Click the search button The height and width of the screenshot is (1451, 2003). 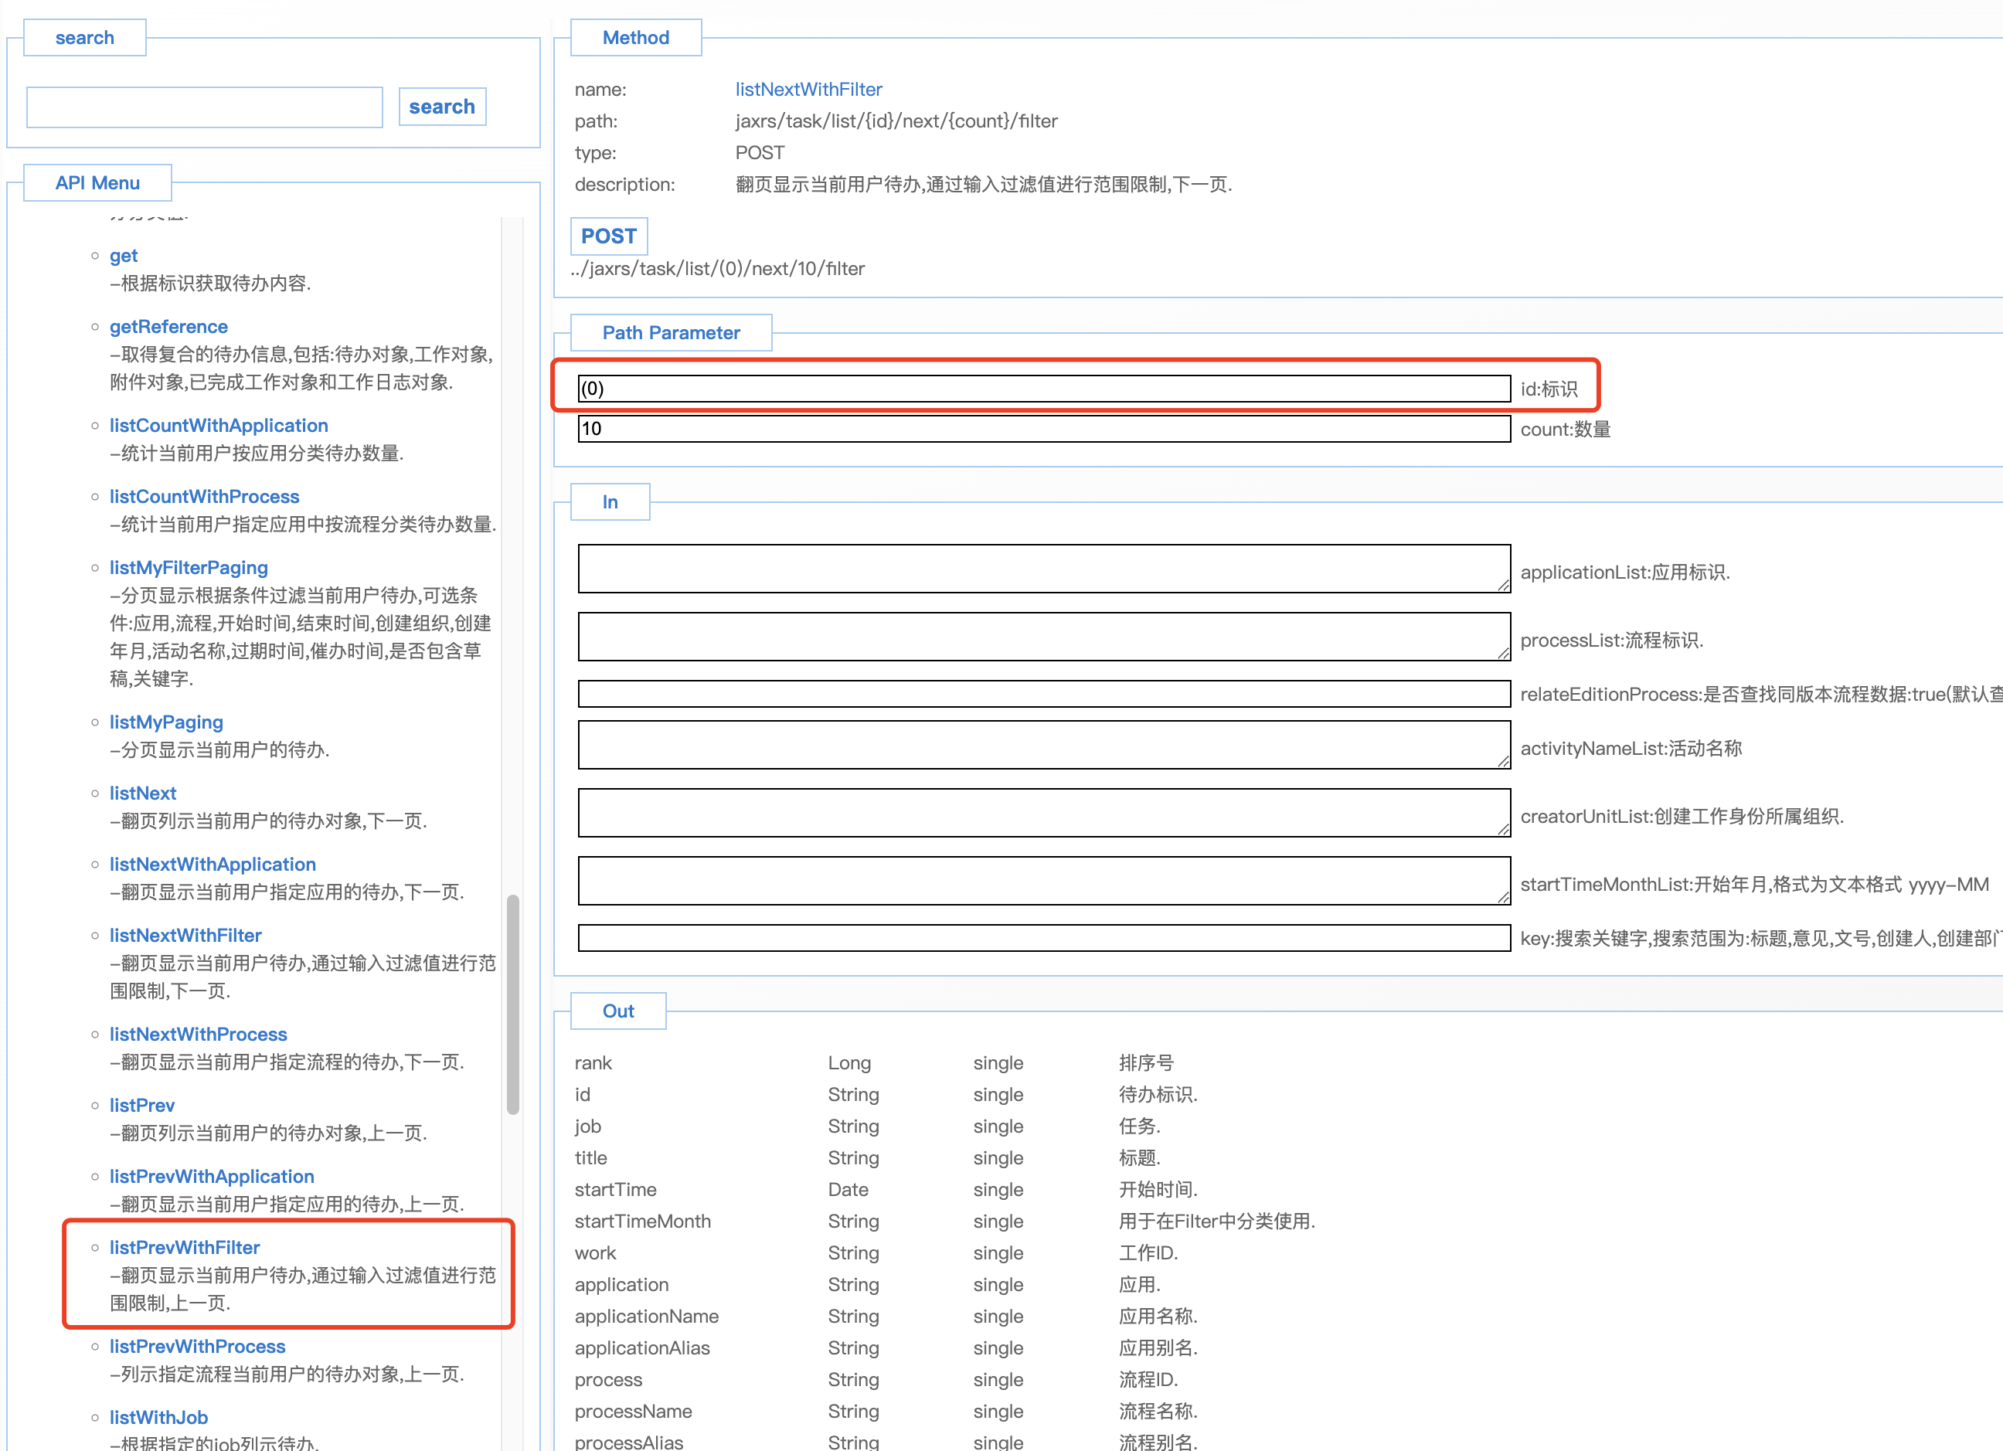pos(441,107)
